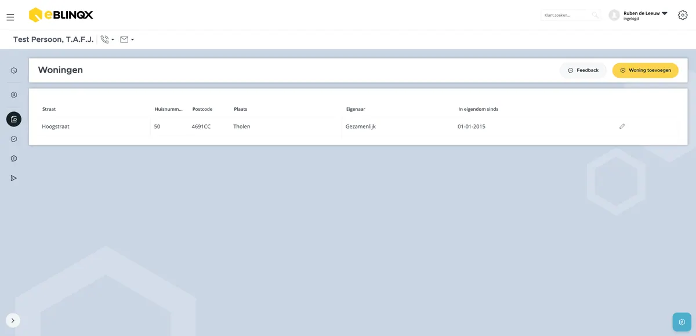Open the checkmark hexagon sidebar item
The image size is (696, 336).
click(x=14, y=139)
